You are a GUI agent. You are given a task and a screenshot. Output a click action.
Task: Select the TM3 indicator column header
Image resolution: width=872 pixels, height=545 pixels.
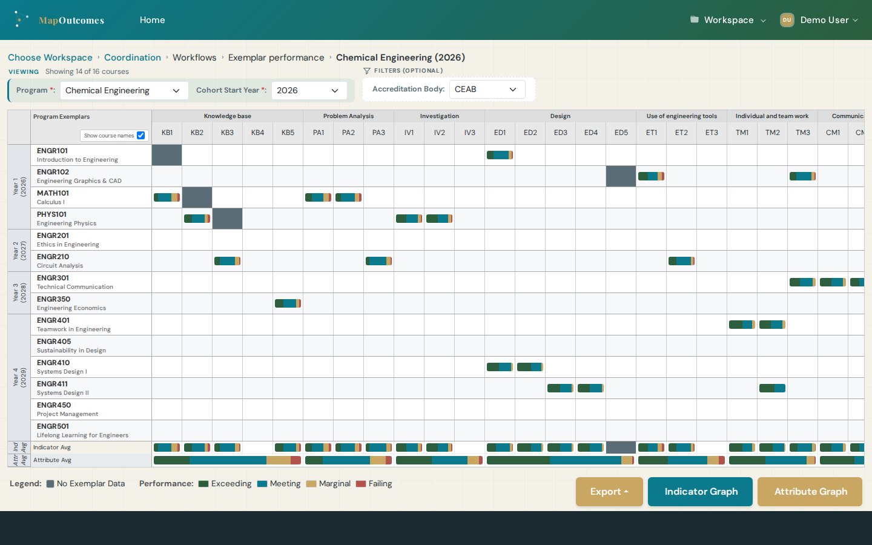pyautogui.click(x=803, y=133)
